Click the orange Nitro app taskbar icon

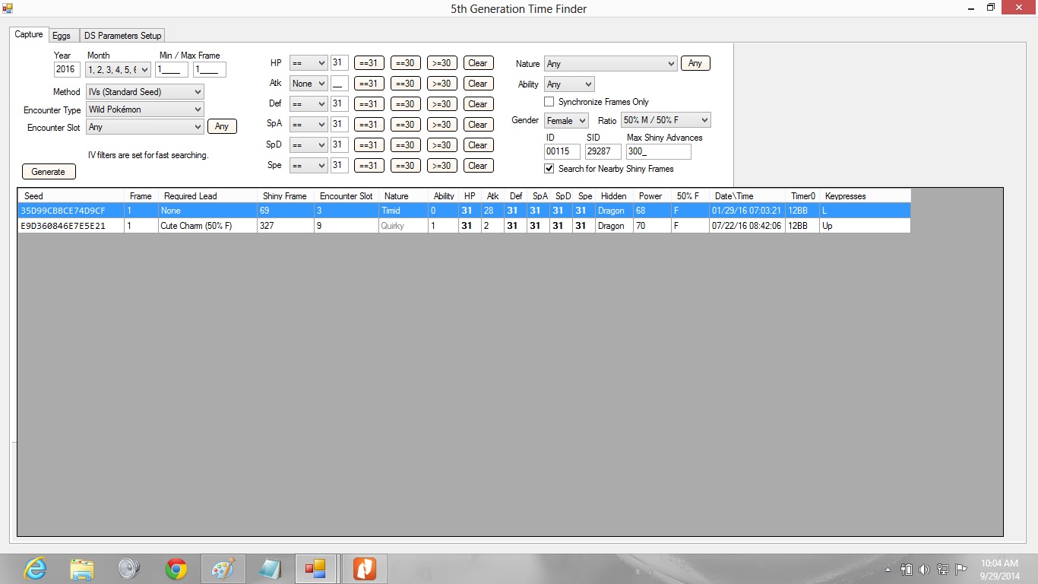coord(365,569)
